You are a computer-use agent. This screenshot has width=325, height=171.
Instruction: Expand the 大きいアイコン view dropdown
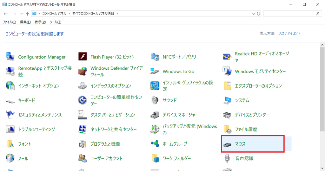289,33
